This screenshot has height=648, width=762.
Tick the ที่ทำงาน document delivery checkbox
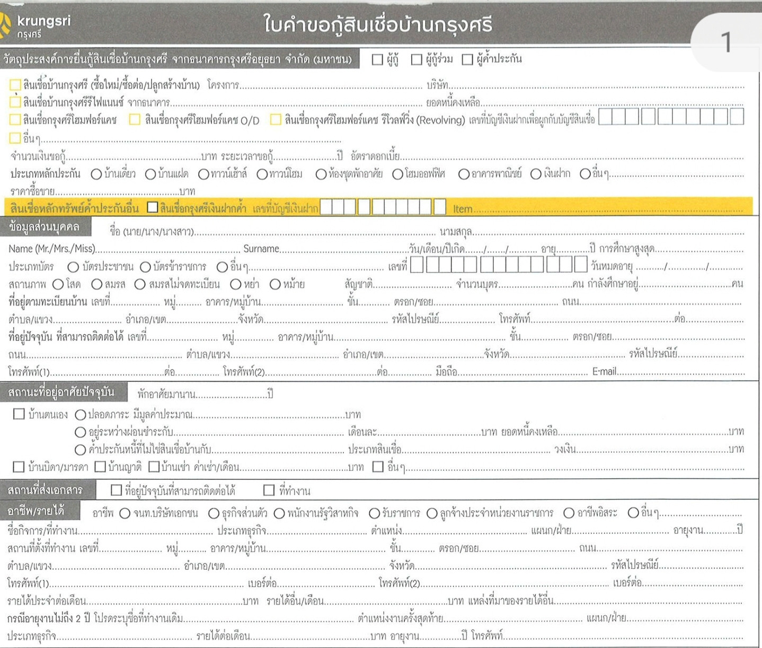[269, 490]
